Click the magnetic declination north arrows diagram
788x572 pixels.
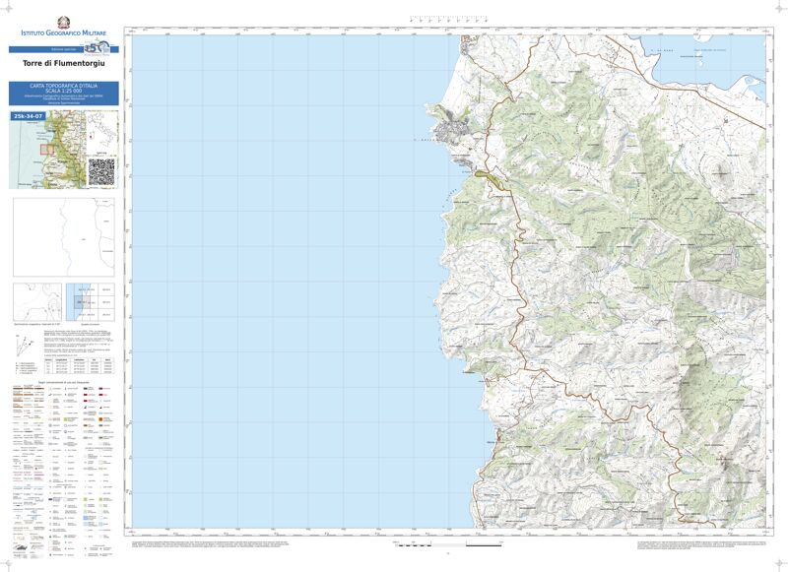[26, 344]
